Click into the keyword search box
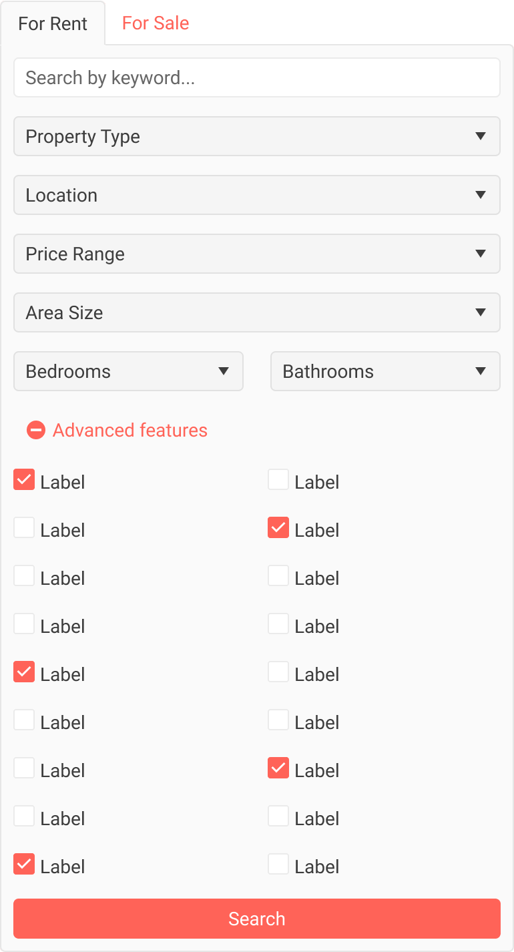 pos(257,77)
